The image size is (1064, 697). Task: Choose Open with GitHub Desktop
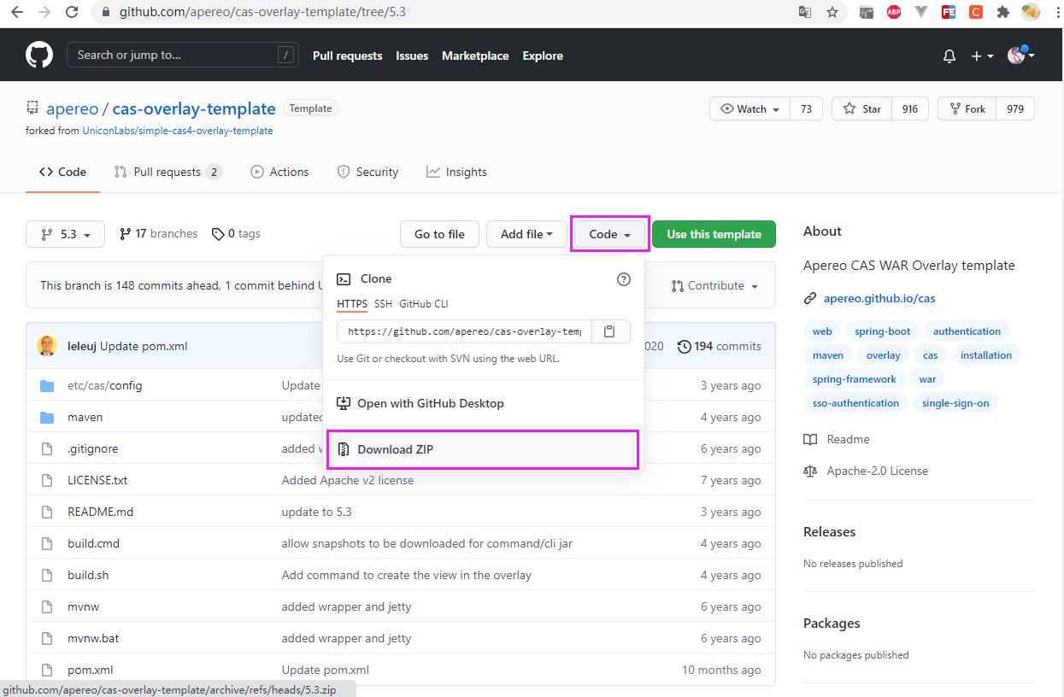483,403
